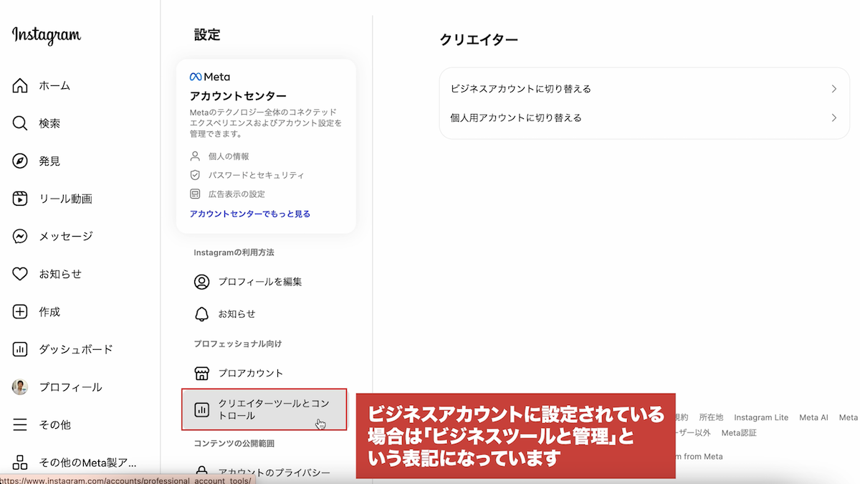Open the Home (ホーム) icon

[x=20, y=86]
